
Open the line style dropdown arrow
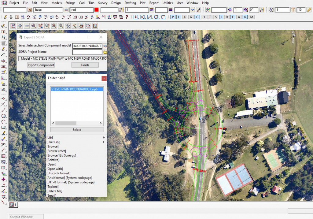[193, 10]
